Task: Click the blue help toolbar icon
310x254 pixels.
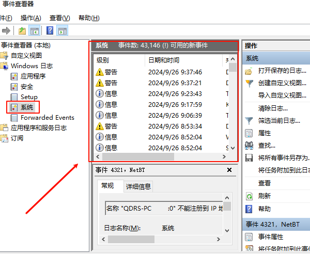Action: pos(50,31)
